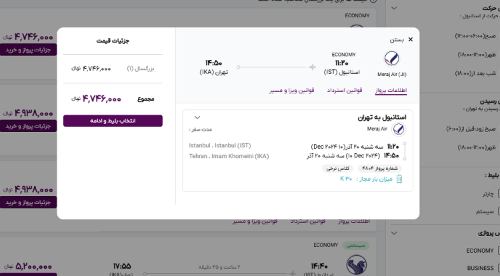
Task: Toggle the چارتر ticket type filter
Action: (488, 193)
